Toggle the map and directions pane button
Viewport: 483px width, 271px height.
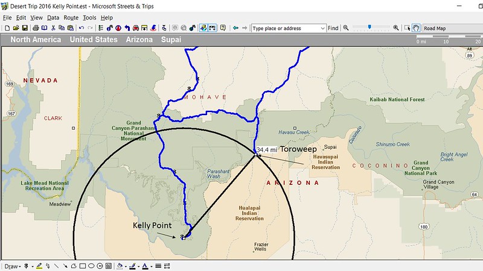pyautogui.click(x=213, y=28)
